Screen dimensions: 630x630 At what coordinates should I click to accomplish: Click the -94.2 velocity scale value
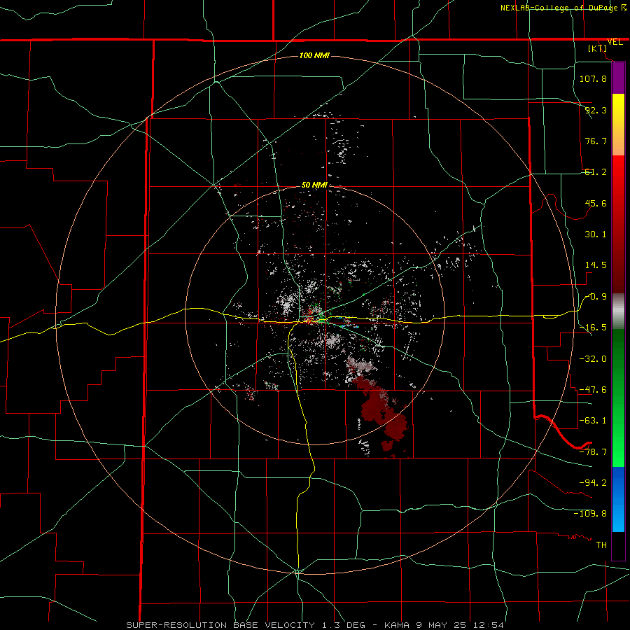tap(593, 482)
